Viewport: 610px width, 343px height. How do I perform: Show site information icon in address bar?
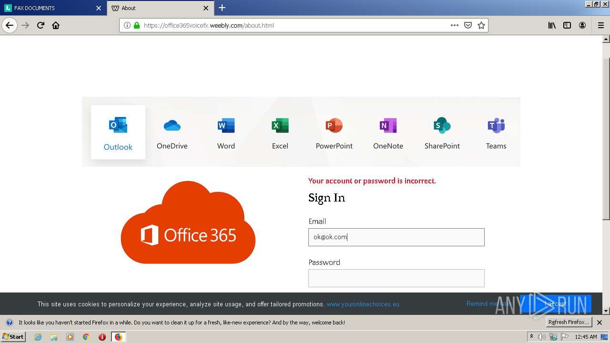(127, 25)
